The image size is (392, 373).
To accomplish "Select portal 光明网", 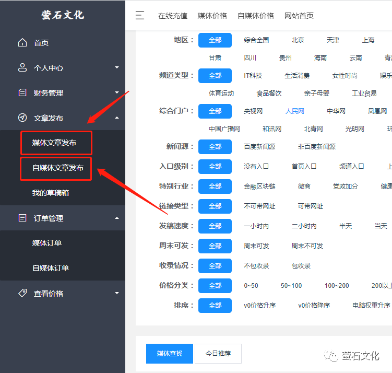I will point(355,129).
